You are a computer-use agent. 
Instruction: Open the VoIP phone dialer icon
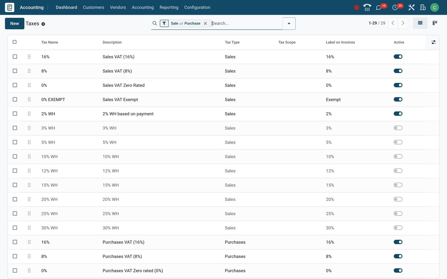(x=367, y=8)
